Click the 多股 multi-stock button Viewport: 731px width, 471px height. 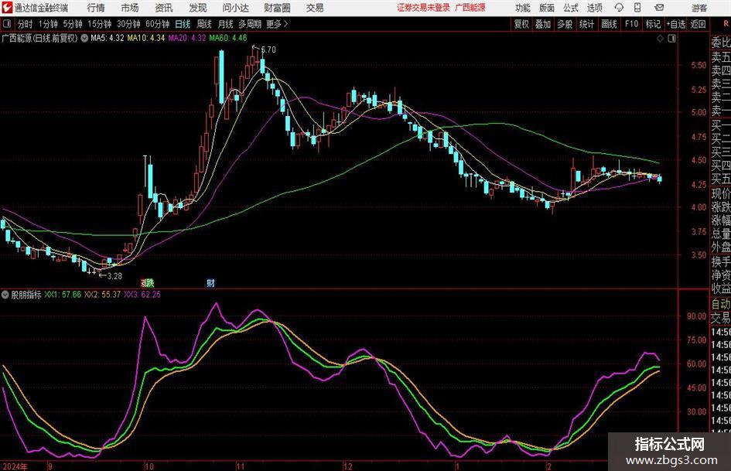click(565, 24)
